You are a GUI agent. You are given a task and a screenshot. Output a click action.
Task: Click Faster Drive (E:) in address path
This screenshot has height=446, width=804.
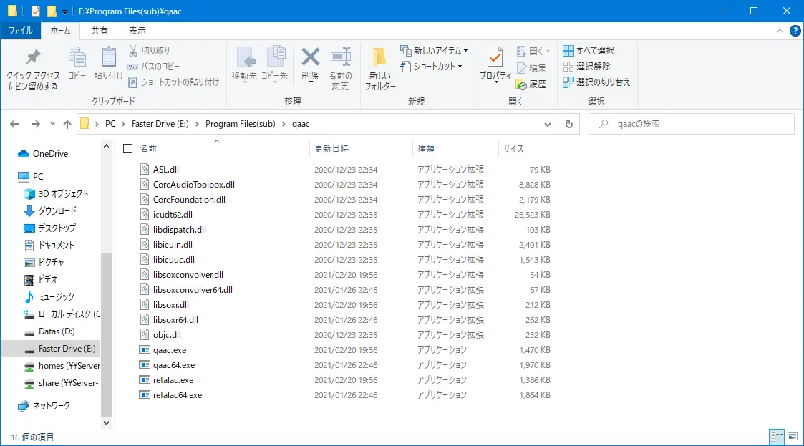click(160, 124)
